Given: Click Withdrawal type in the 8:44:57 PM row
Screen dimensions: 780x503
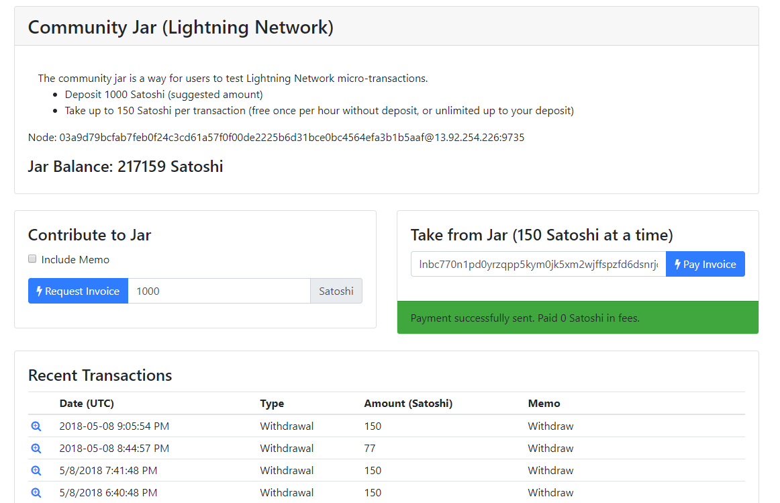Looking at the screenshot, I should click(x=287, y=449).
